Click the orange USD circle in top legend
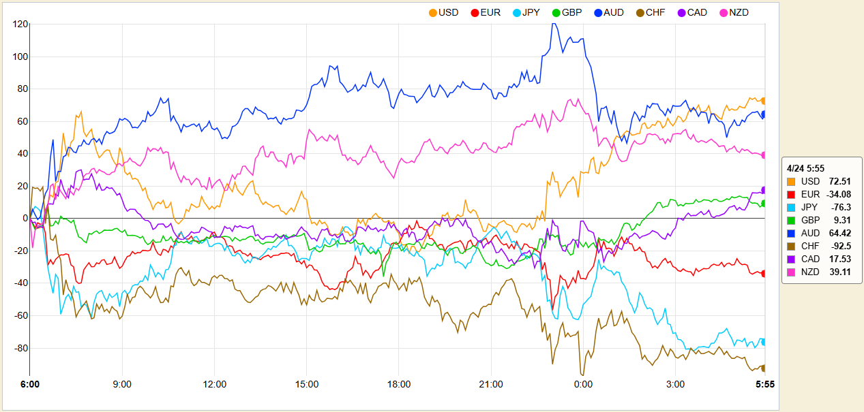Image resolution: width=864 pixels, height=412 pixels. point(432,12)
